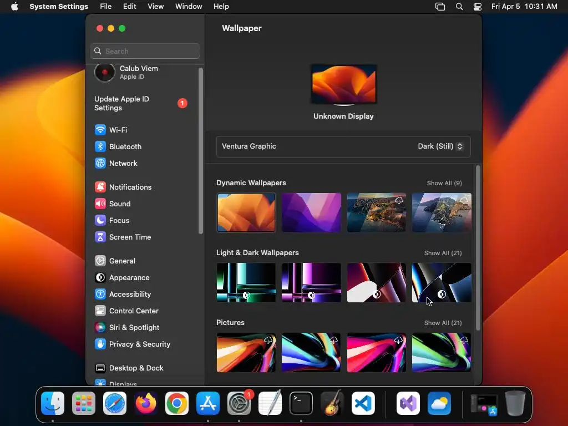The width and height of the screenshot is (568, 426).
Task: Click the sidebar Search field
Action: point(145,51)
